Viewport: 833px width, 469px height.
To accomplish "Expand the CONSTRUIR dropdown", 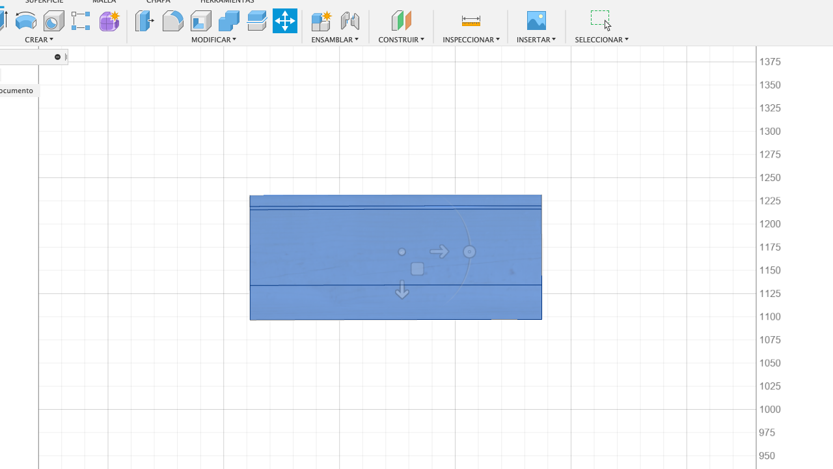I will (x=401, y=40).
